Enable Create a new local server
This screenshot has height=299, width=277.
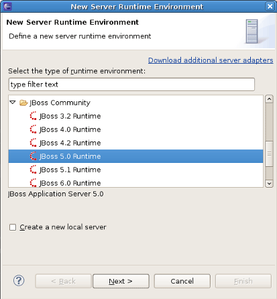pyautogui.click(x=13, y=227)
